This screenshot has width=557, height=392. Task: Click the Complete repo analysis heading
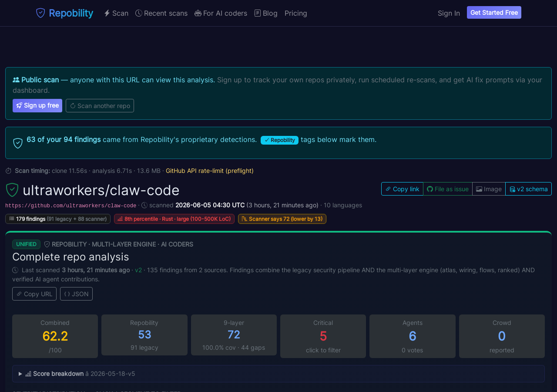point(70,257)
